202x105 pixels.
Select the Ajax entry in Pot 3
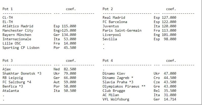pos(7,69)
